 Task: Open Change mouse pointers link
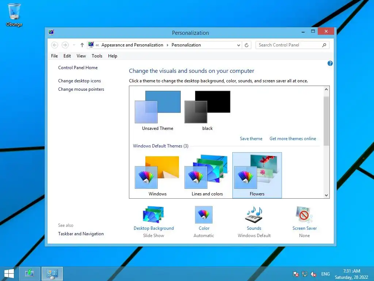81,89
